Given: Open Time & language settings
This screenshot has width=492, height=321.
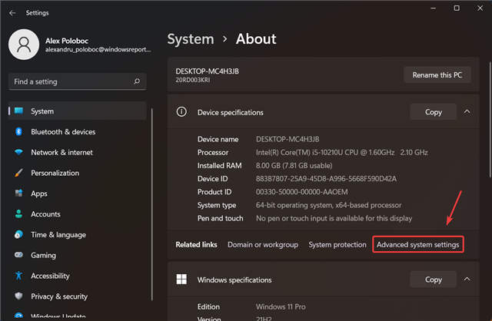Looking at the screenshot, I should coord(58,235).
